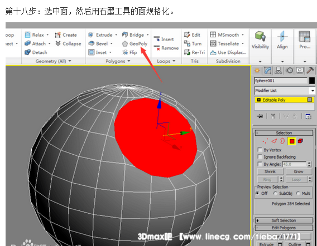Click the Ring spinner arrows
The image size is (317, 246).
tap(281, 179)
